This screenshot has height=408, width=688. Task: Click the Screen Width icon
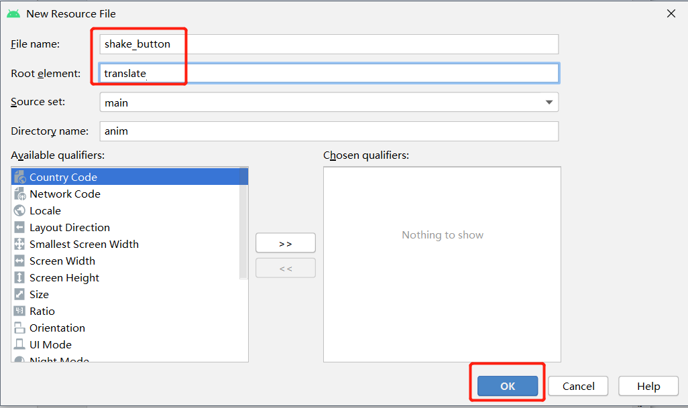(x=19, y=261)
